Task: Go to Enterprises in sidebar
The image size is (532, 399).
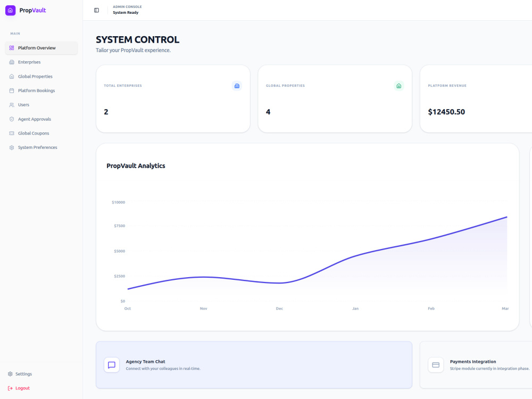Action: [x=41, y=62]
